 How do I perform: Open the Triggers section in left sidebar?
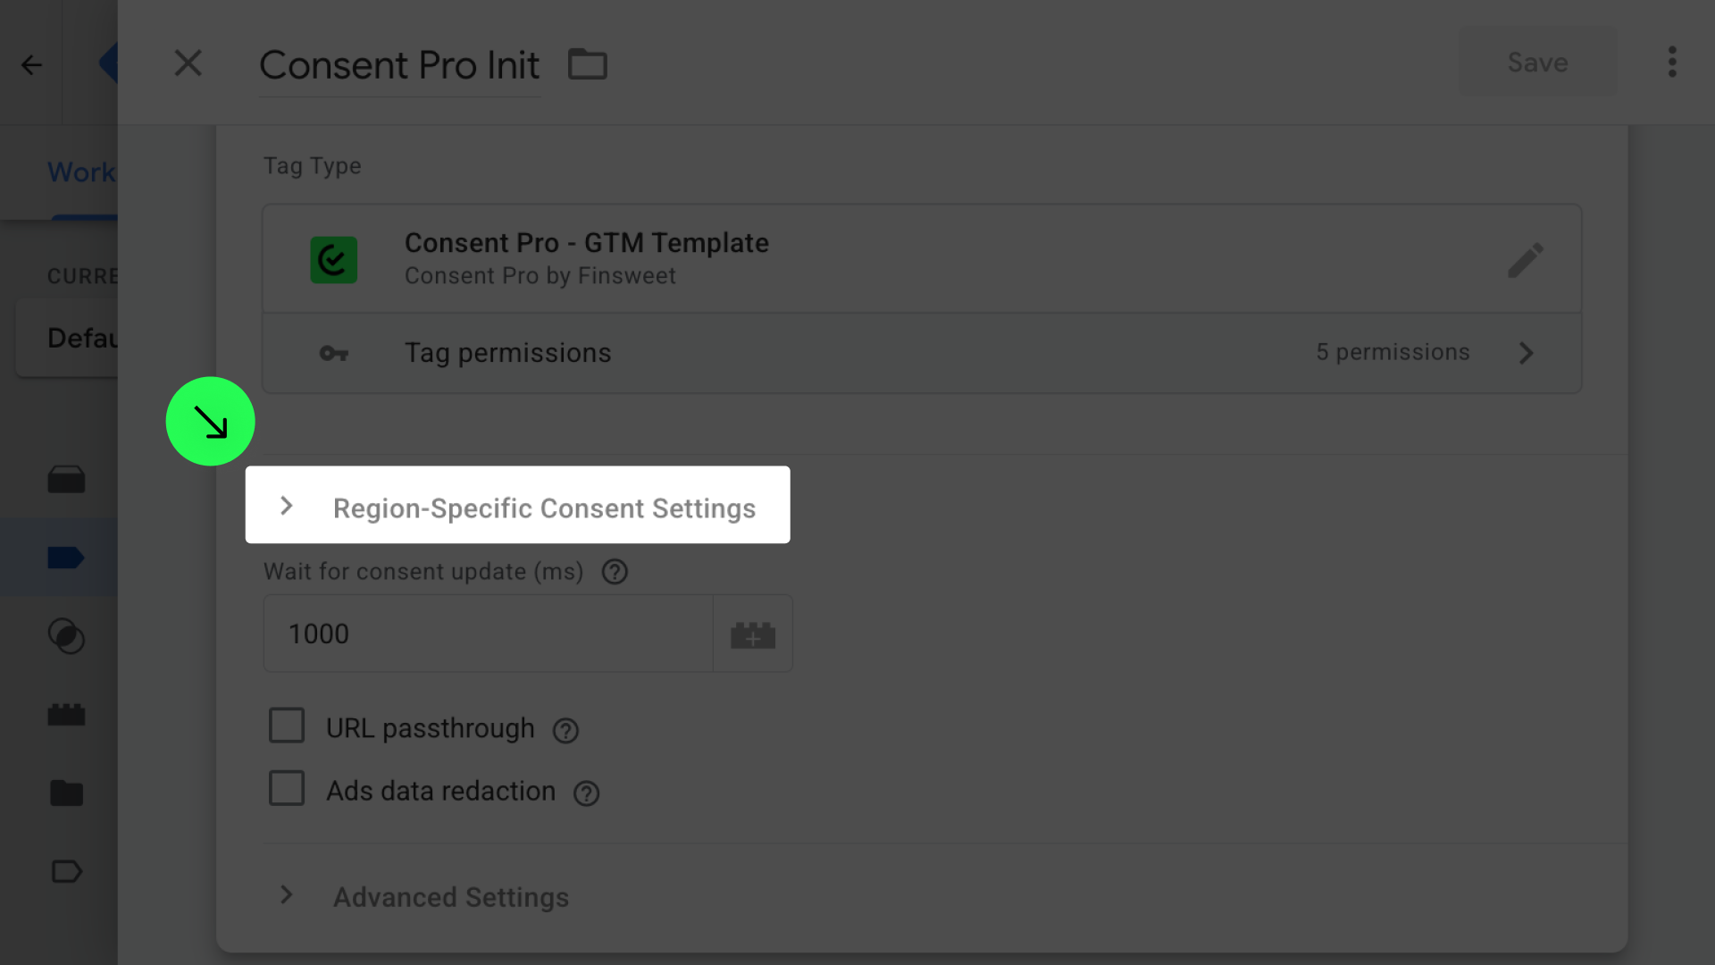66,636
